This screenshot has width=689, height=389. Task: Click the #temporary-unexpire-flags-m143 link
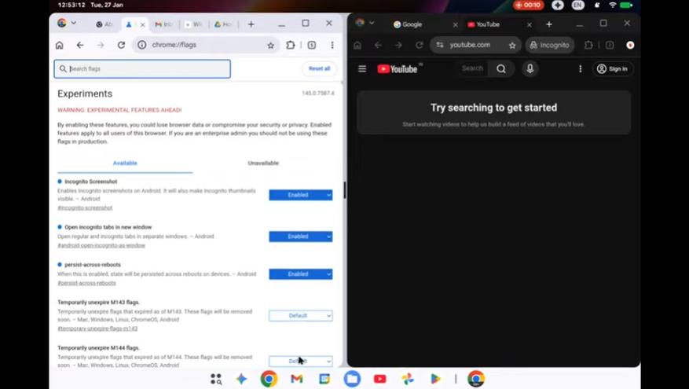click(97, 328)
